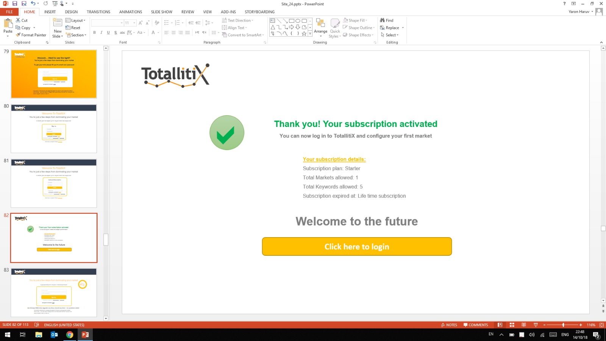Switch to the DESIGN tab

(71, 12)
